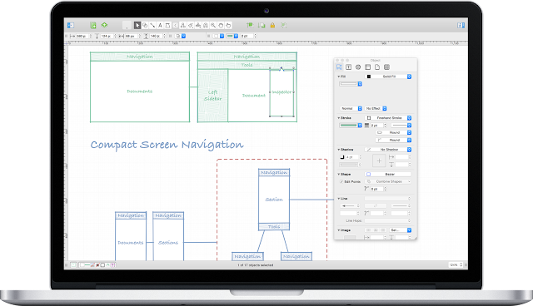Select the Left Sidebar shape on canvas
The height and width of the screenshot is (306, 533).
tap(213, 96)
